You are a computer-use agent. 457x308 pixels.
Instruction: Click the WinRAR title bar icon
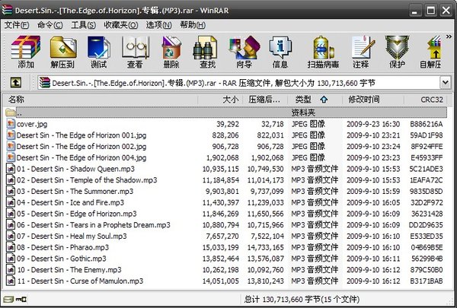(7, 10)
